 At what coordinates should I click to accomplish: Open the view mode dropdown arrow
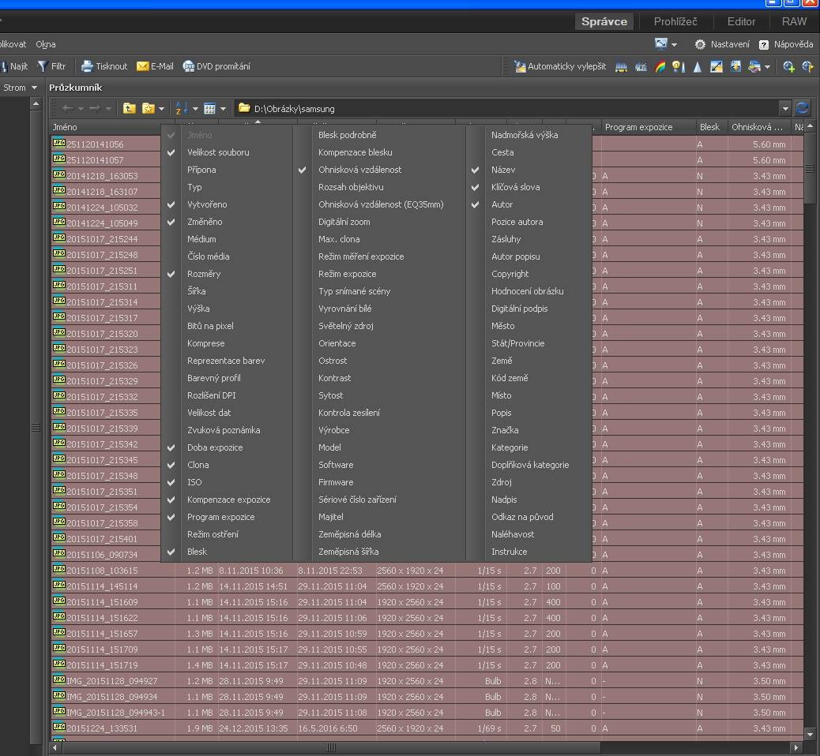coord(224,109)
